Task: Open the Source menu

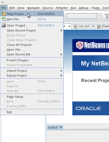Action: 48,8
